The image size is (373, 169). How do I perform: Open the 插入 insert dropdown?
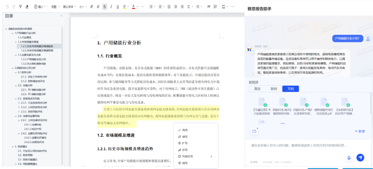40,7
